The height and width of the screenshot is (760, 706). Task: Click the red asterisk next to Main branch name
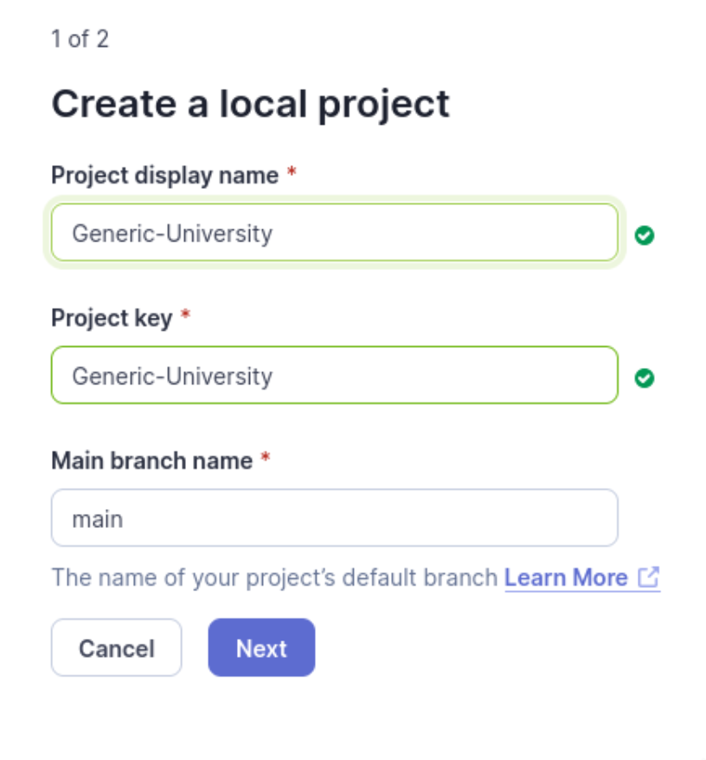tap(265, 457)
